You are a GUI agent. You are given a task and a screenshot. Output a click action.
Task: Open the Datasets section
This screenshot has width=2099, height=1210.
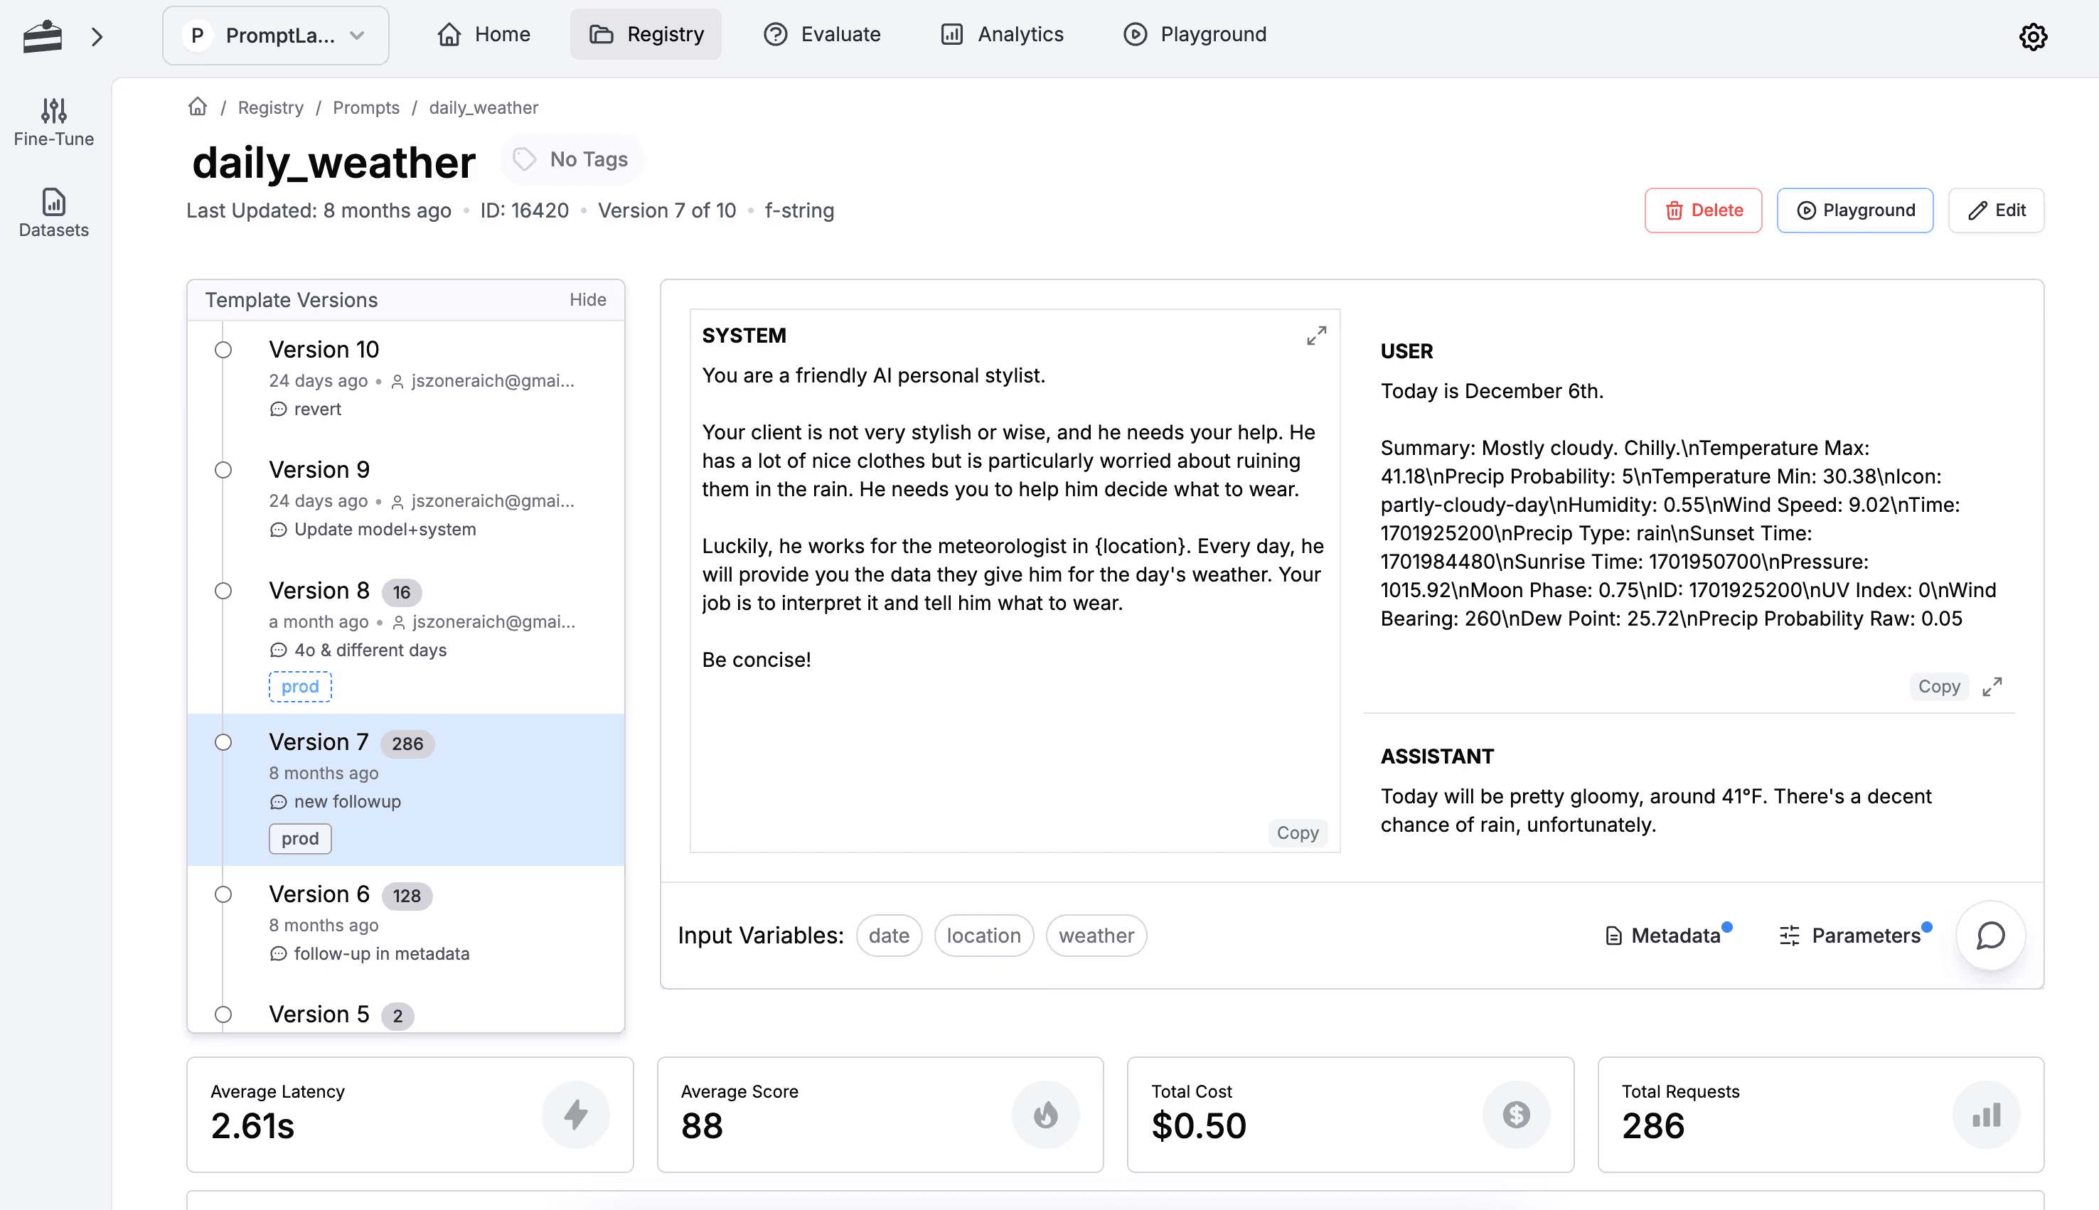point(53,213)
